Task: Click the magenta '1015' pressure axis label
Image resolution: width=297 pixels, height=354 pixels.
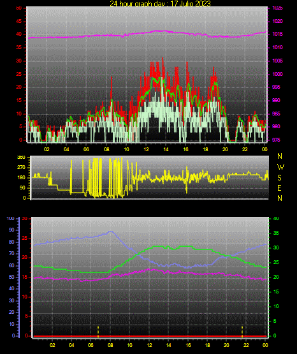Action: click(277, 34)
